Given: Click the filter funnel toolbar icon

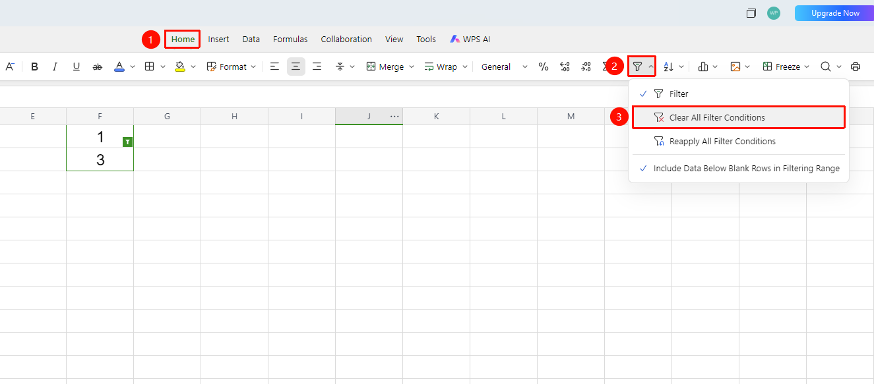Looking at the screenshot, I should click(x=637, y=67).
